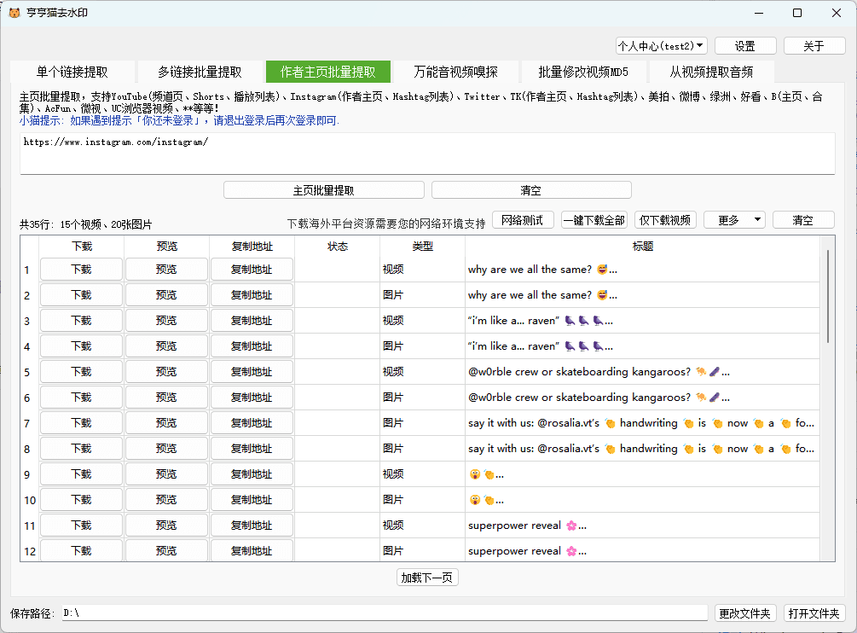Start 主页批量提取 batch extraction
This screenshot has width=857, height=633.
323,189
